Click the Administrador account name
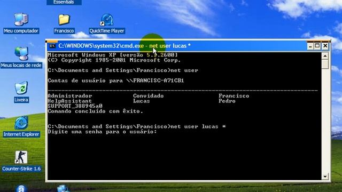The image size is (342, 192). 70,96
